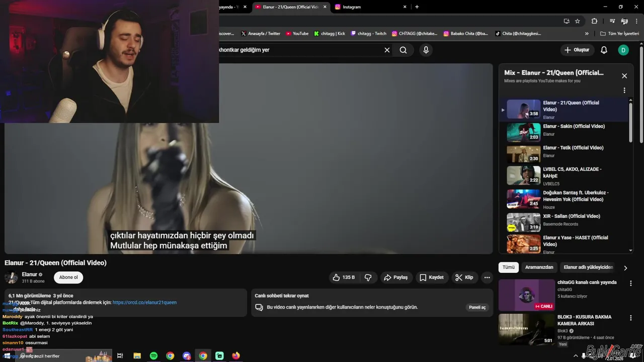The height and width of the screenshot is (362, 644).
Task: Open more actions three-dot menu under video
Action: (x=487, y=278)
